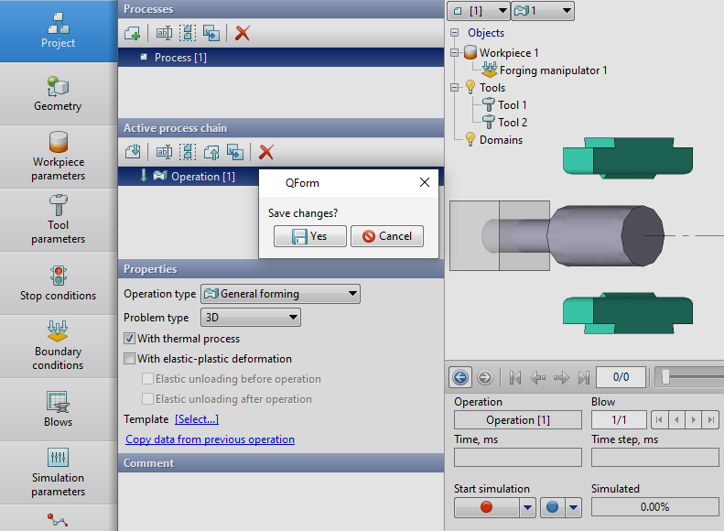This screenshot has width=724, height=531.
Task: Open the Operation type dropdown
Action: 279,294
